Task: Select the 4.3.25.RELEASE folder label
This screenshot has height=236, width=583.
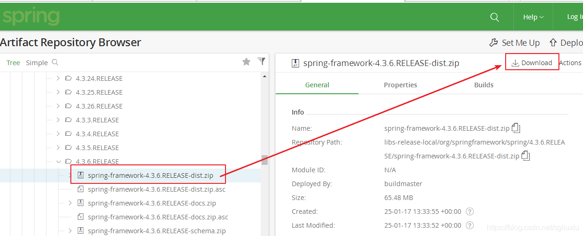Action: (99, 92)
